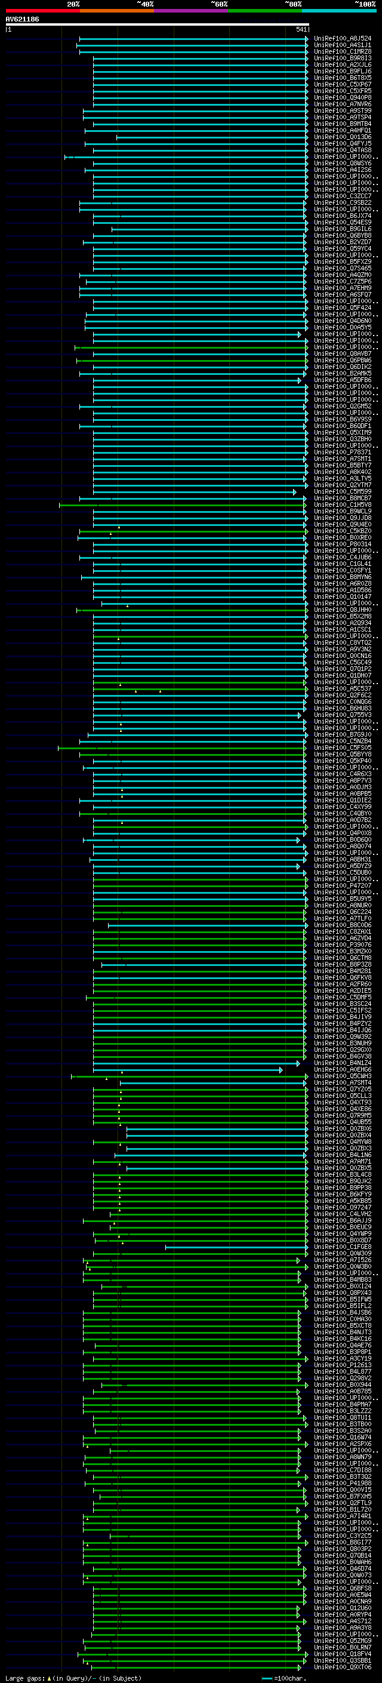Screen dimensions: 382x1683
Task: Select hit UniRef100_B3SC24
Action: tap(343, 1004)
